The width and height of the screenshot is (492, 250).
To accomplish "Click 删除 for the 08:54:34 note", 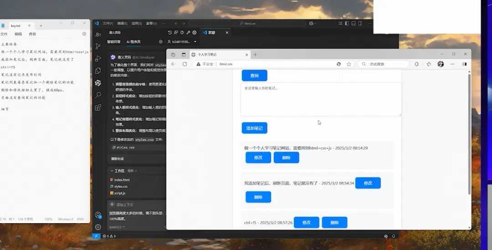I will click(258, 197).
